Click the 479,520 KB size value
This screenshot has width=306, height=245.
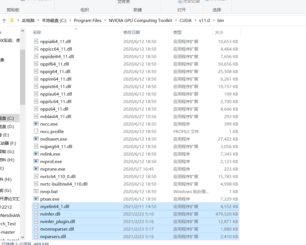point(227,214)
